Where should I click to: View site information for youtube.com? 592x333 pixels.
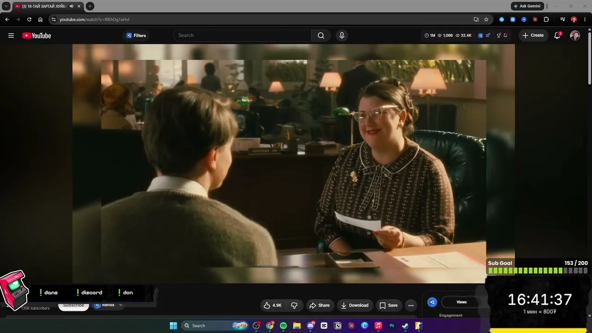coord(54,19)
